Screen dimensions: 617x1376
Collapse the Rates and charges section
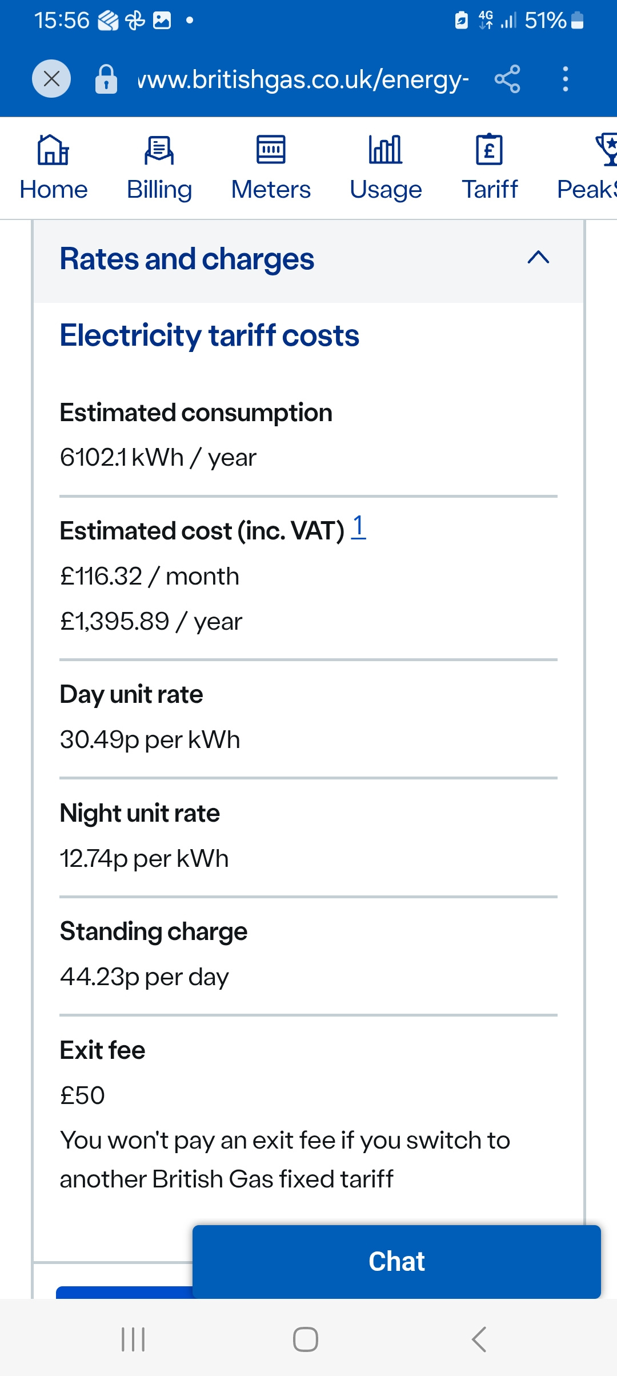click(538, 258)
